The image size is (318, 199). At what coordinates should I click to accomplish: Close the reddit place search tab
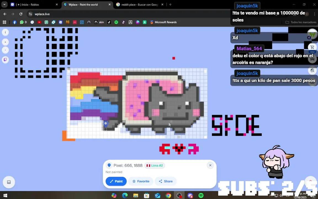(162, 4)
